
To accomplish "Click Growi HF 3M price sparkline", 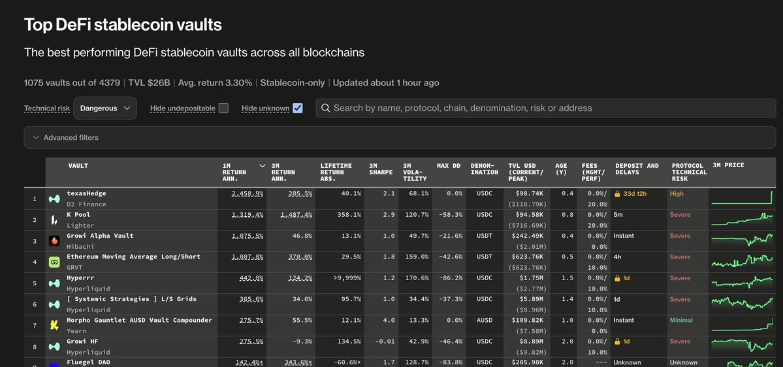I will (x=742, y=345).
